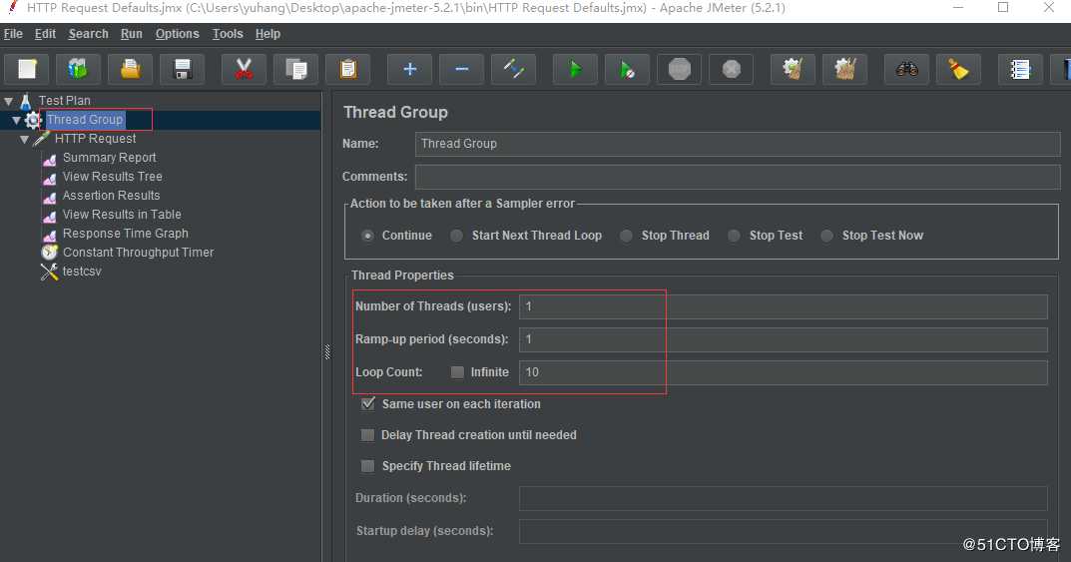Collapse the HTTP Request tree node

[25, 140]
